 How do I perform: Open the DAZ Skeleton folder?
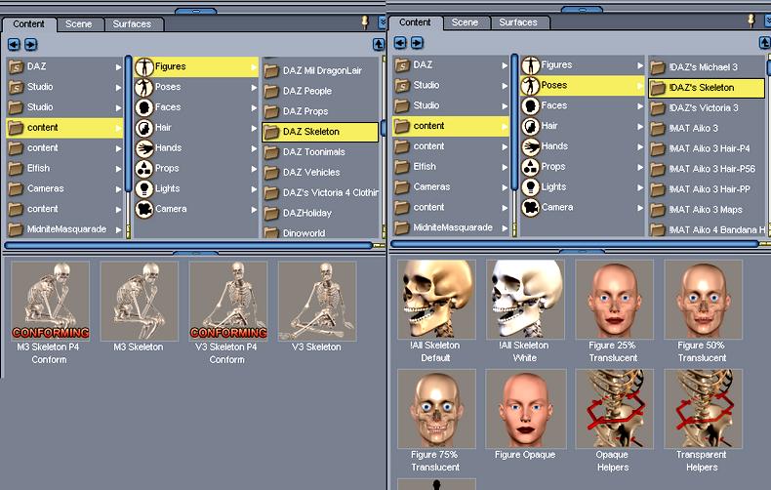(x=320, y=132)
